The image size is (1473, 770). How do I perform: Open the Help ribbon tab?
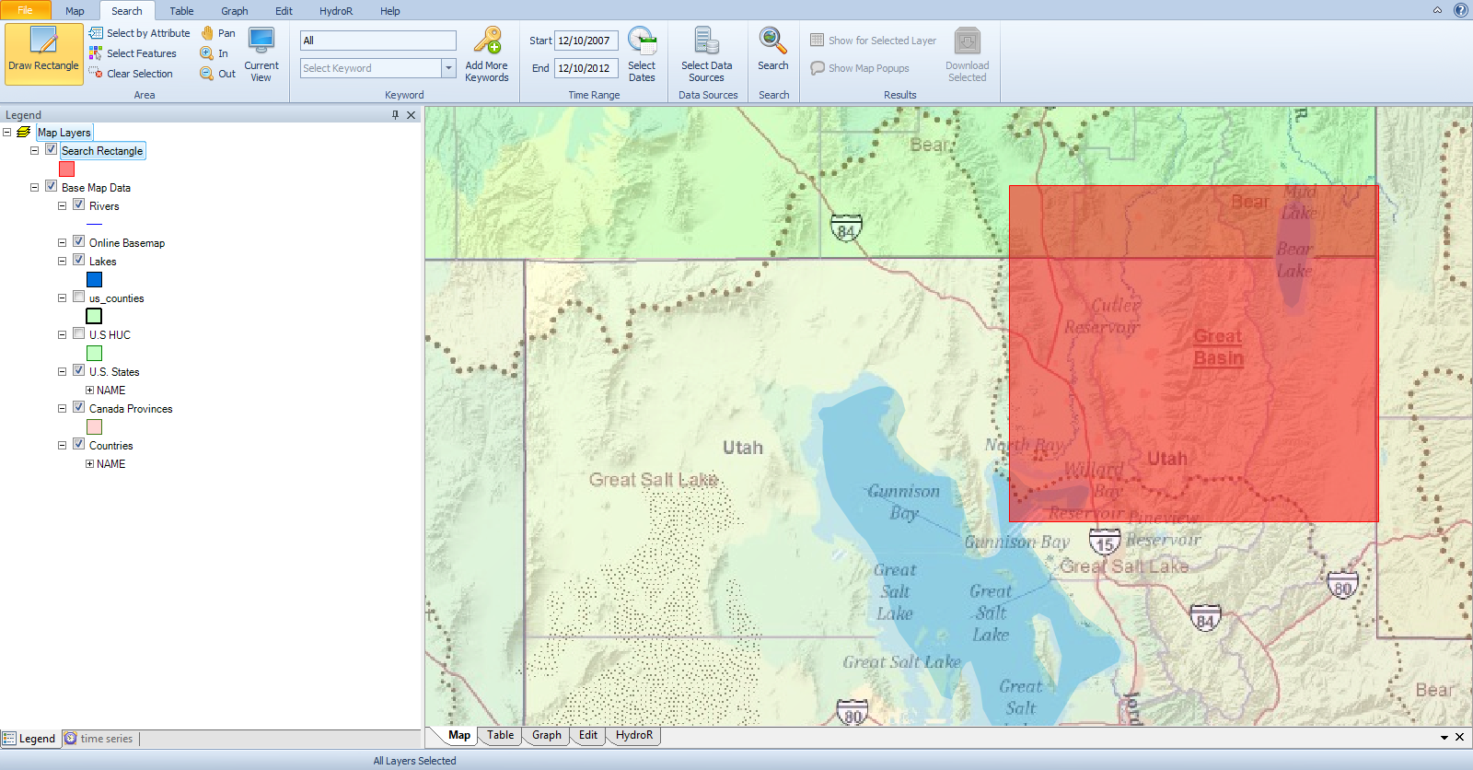click(390, 11)
